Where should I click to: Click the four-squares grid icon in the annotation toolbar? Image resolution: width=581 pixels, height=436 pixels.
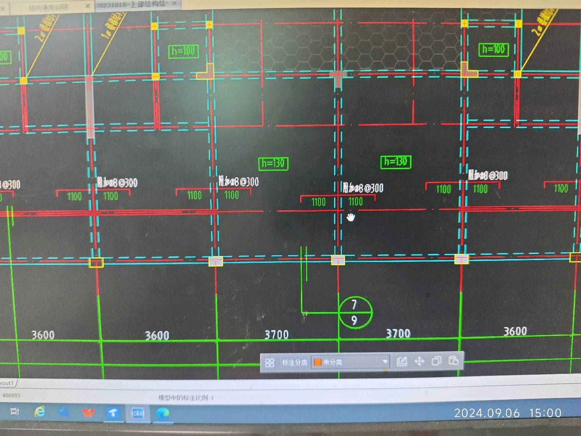270,363
